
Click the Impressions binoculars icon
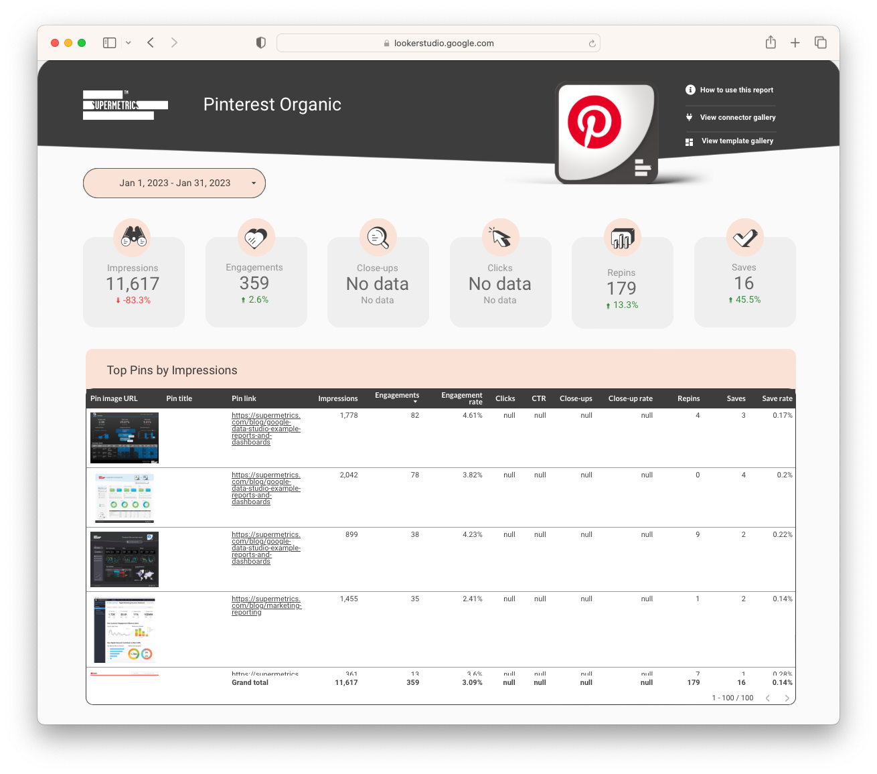[133, 237]
